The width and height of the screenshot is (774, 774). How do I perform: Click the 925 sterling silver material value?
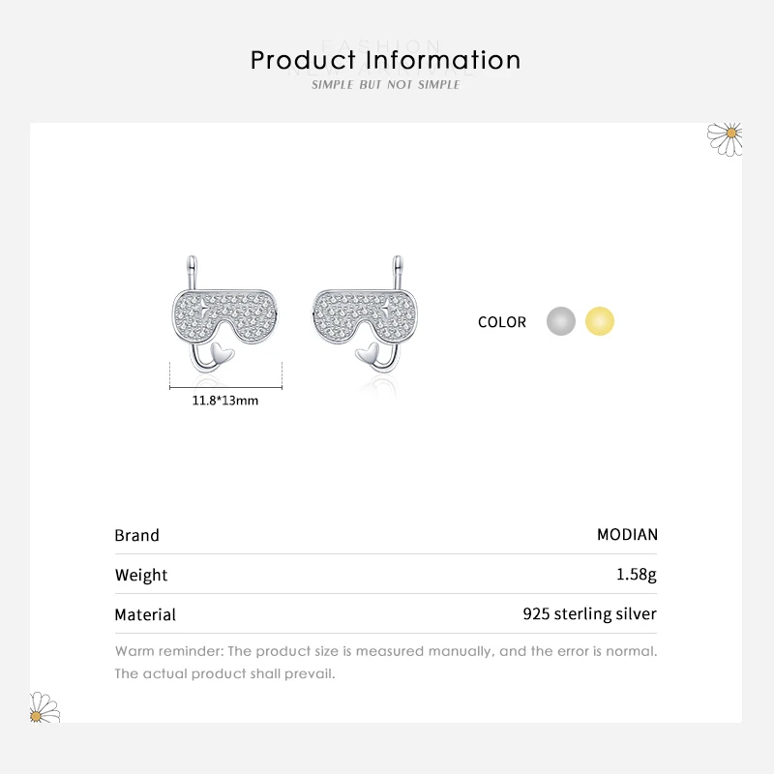point(589,613)
